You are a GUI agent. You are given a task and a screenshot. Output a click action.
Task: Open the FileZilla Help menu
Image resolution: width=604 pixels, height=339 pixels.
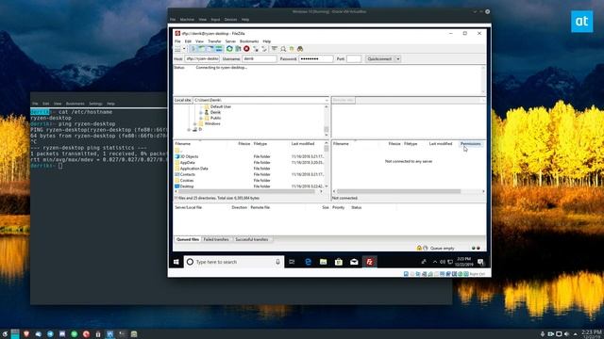266,41
